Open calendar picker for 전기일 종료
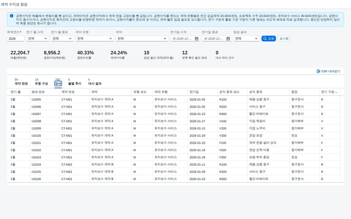The image size is (351, 219). click(228, 39)
